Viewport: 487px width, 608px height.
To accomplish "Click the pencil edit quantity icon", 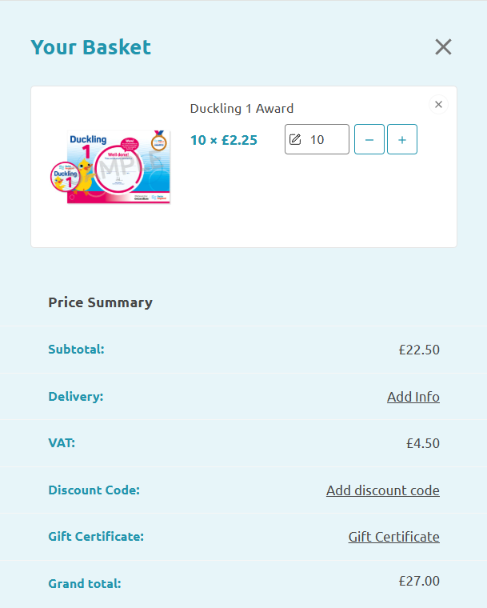I will coord(295,139).
